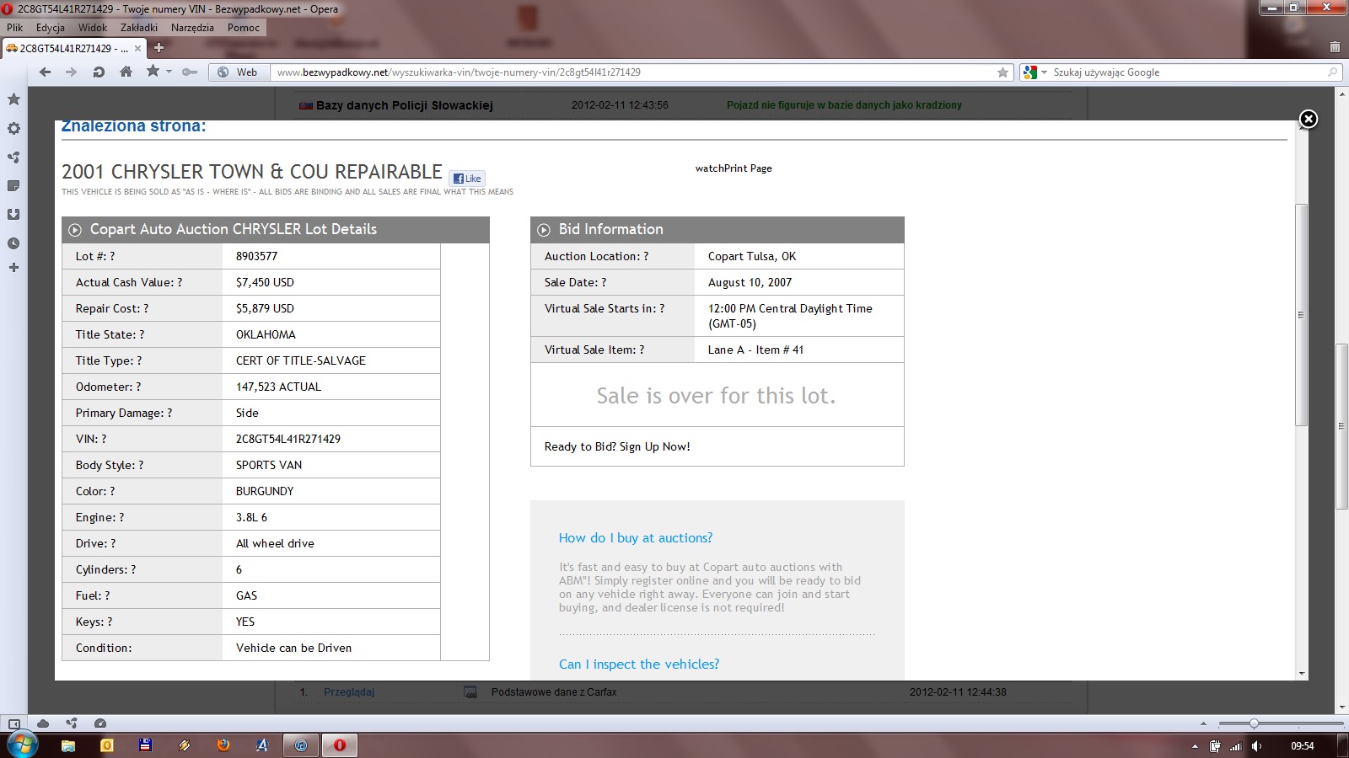Open a new tab with the plus button
This screenshot has height=758, width=1349.
(x=159, y=48)
